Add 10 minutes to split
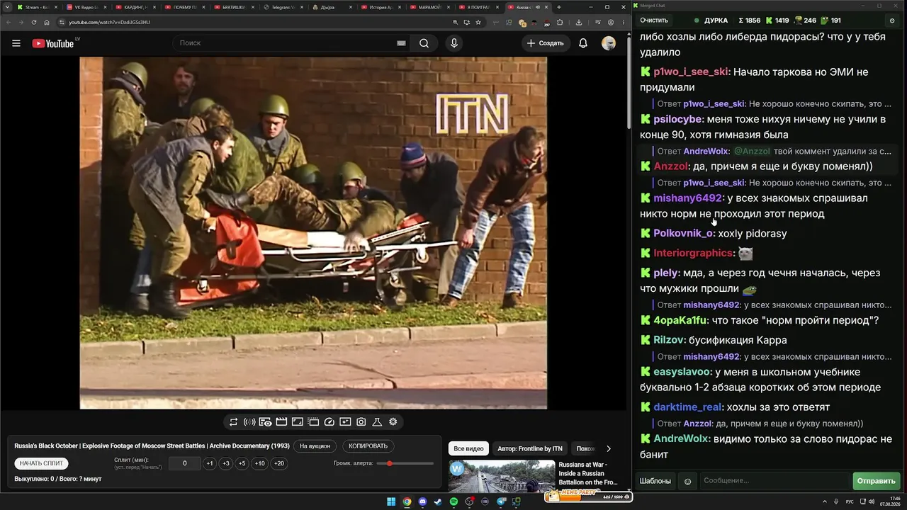 [260, 463]
